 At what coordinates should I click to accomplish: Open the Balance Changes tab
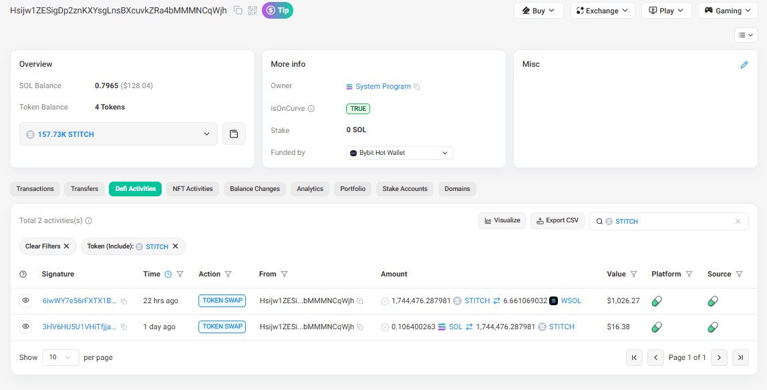255,188
